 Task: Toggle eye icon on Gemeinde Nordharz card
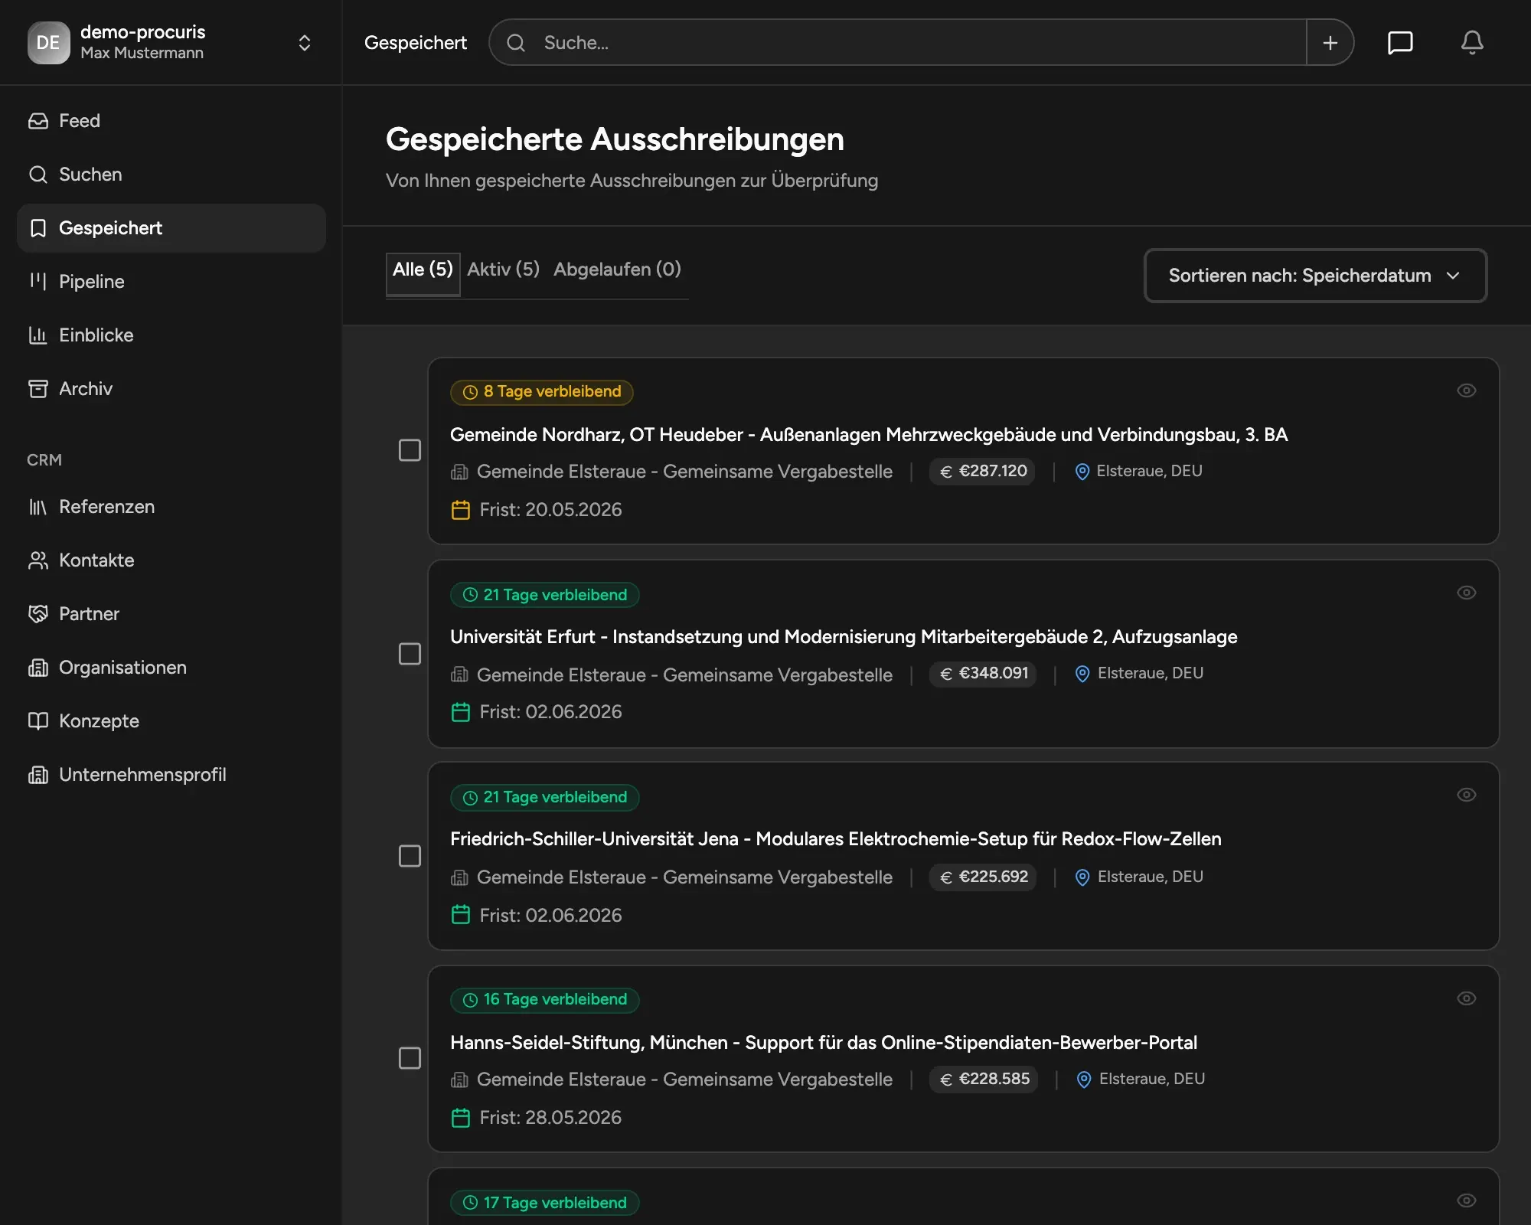point(1467,390)
